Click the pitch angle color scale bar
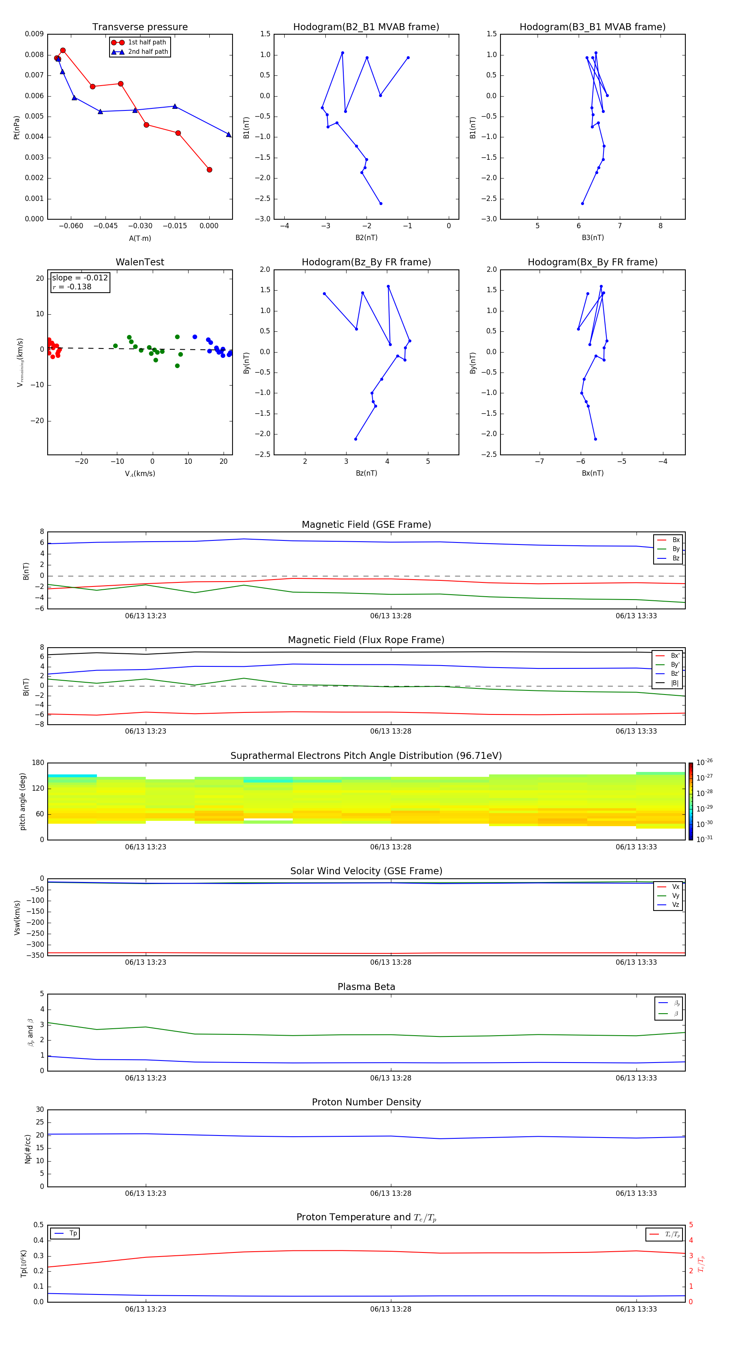 click(x=691, y=801)
